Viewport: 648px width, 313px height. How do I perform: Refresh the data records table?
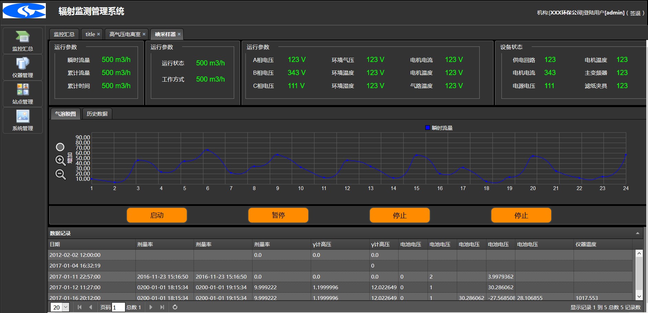coord(175,307)
